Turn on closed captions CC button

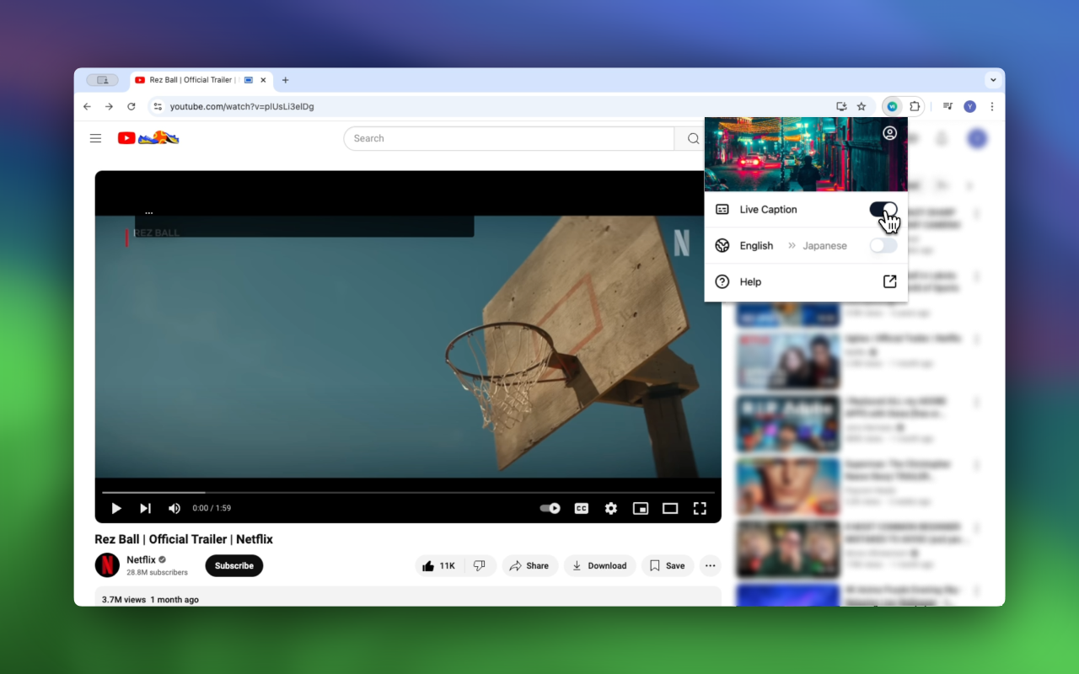point(581,508)
